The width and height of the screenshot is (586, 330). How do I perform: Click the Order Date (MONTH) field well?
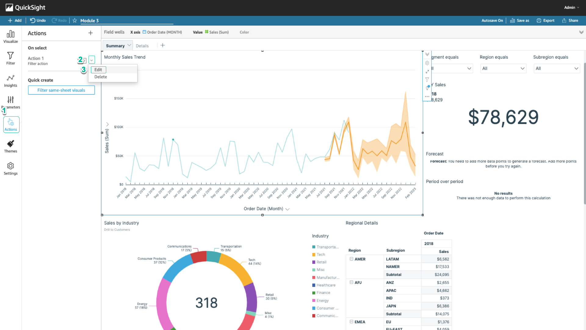(164, 32)
